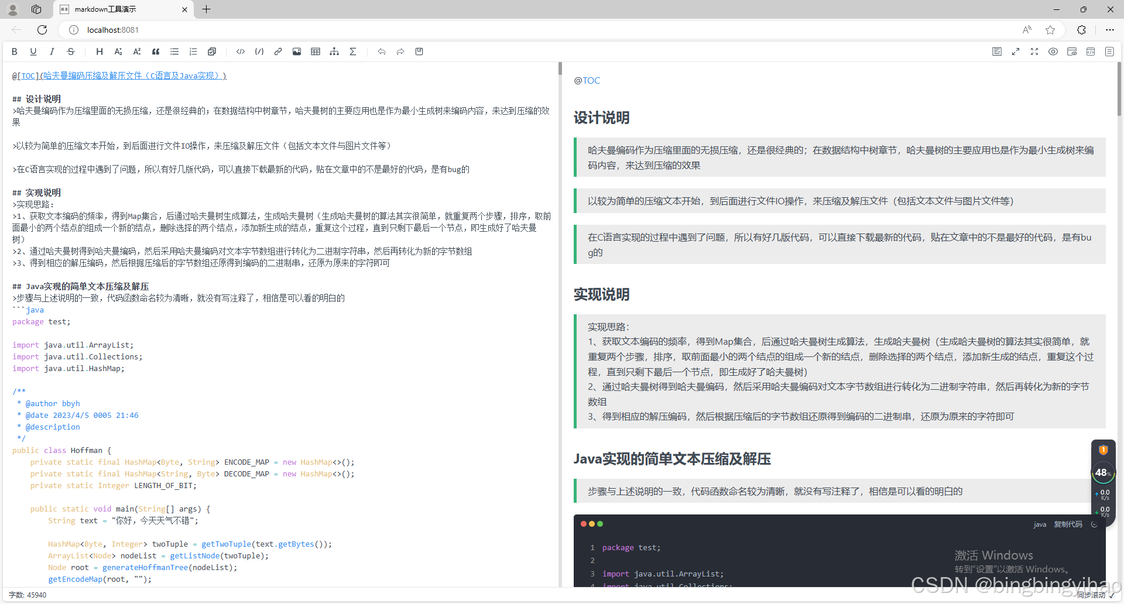Insert a task checklist from the toolbar
Screen dimensions: 1124x604
tap(212, 52)
